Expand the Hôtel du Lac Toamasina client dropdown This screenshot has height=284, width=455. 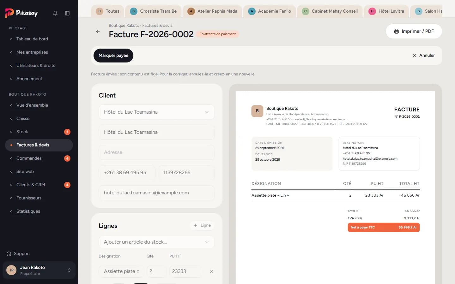(x=157, y=112)
